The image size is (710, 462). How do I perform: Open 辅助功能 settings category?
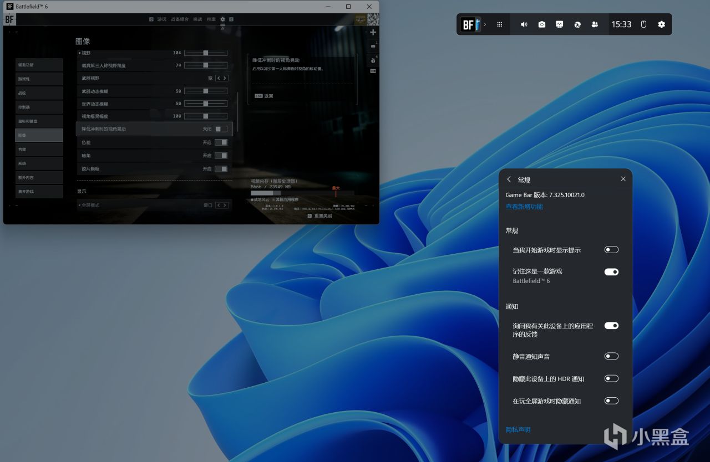(39, 65)
